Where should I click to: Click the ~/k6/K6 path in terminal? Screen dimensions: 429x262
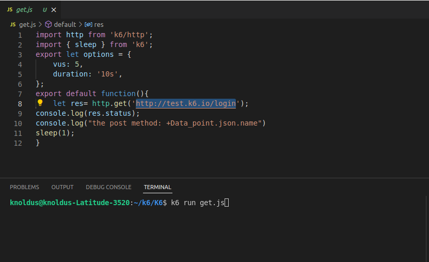148,203
